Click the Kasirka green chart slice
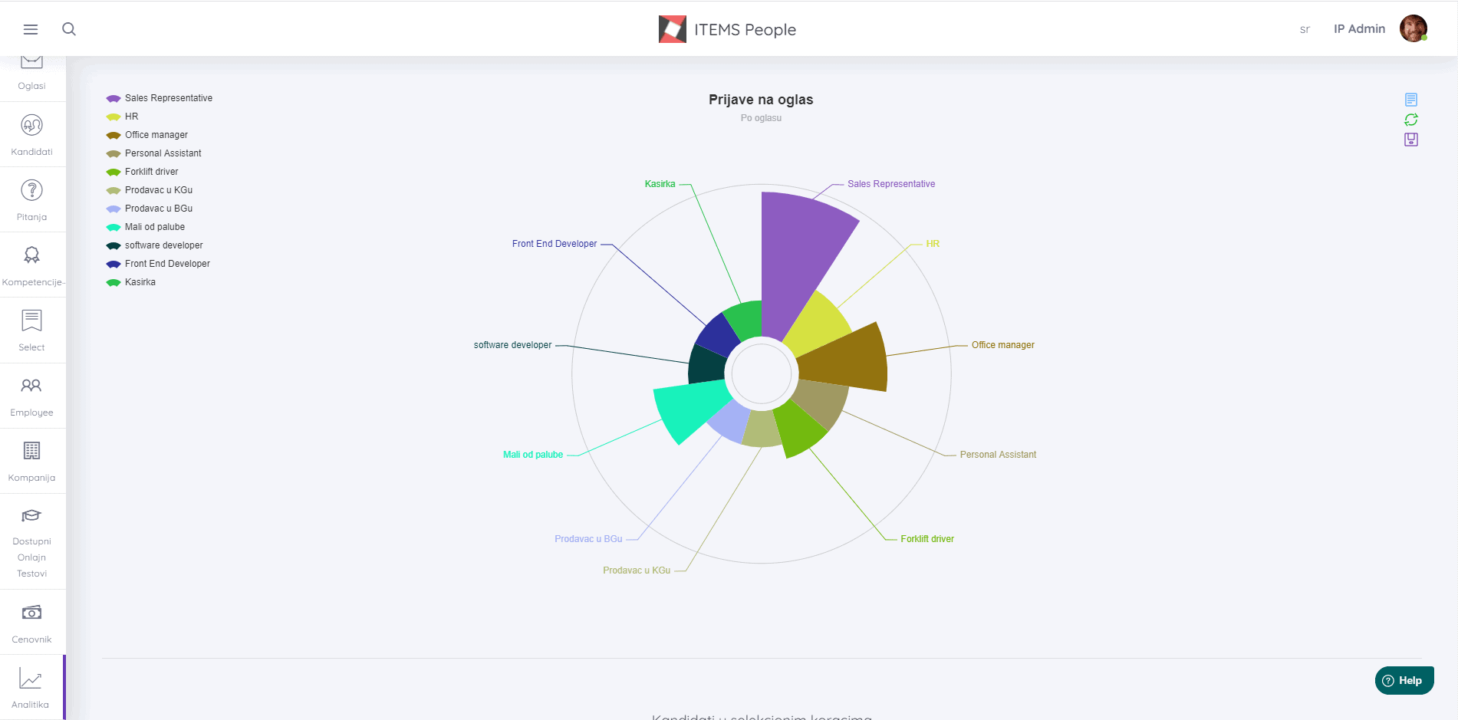The width and height of the screenshot is (1458, 720). 745,320
